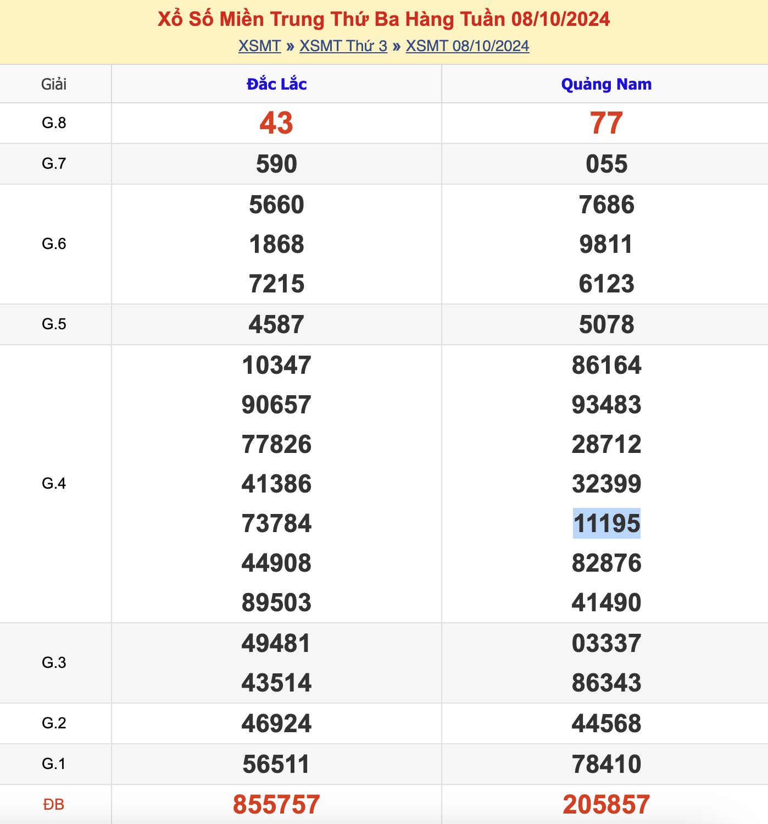Select the number 49481
Screen dimensions: 768x824
(276, 643)
